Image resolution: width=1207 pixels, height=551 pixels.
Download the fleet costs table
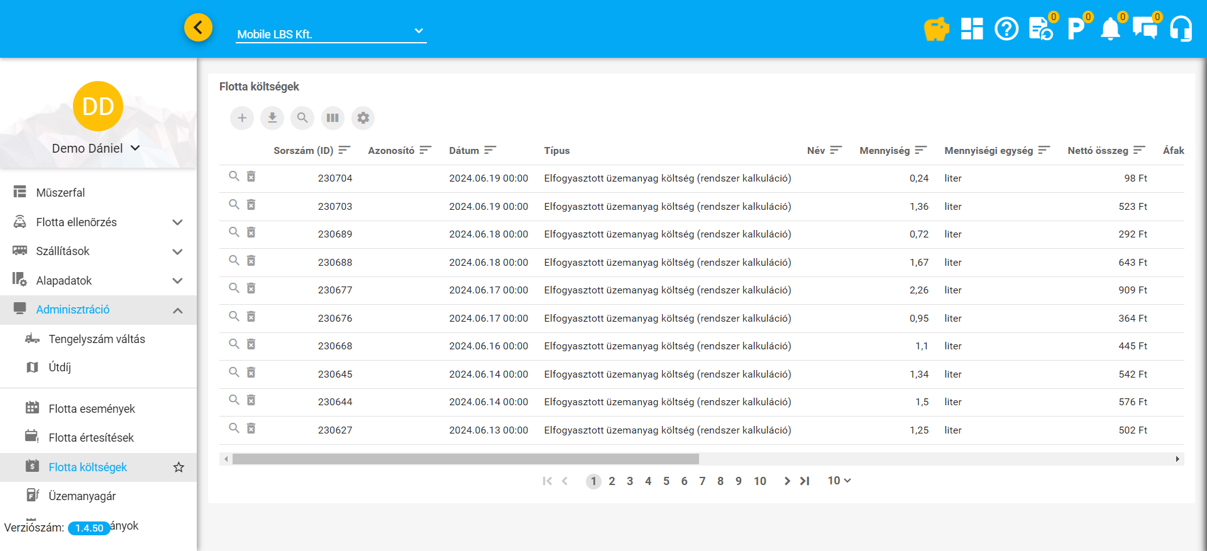tap(272, 118)
